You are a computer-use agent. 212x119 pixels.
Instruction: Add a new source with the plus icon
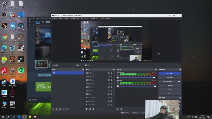[x=87, y=109]
